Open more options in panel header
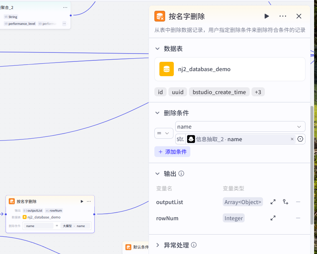The image size is (317, 254). [282, 16]
